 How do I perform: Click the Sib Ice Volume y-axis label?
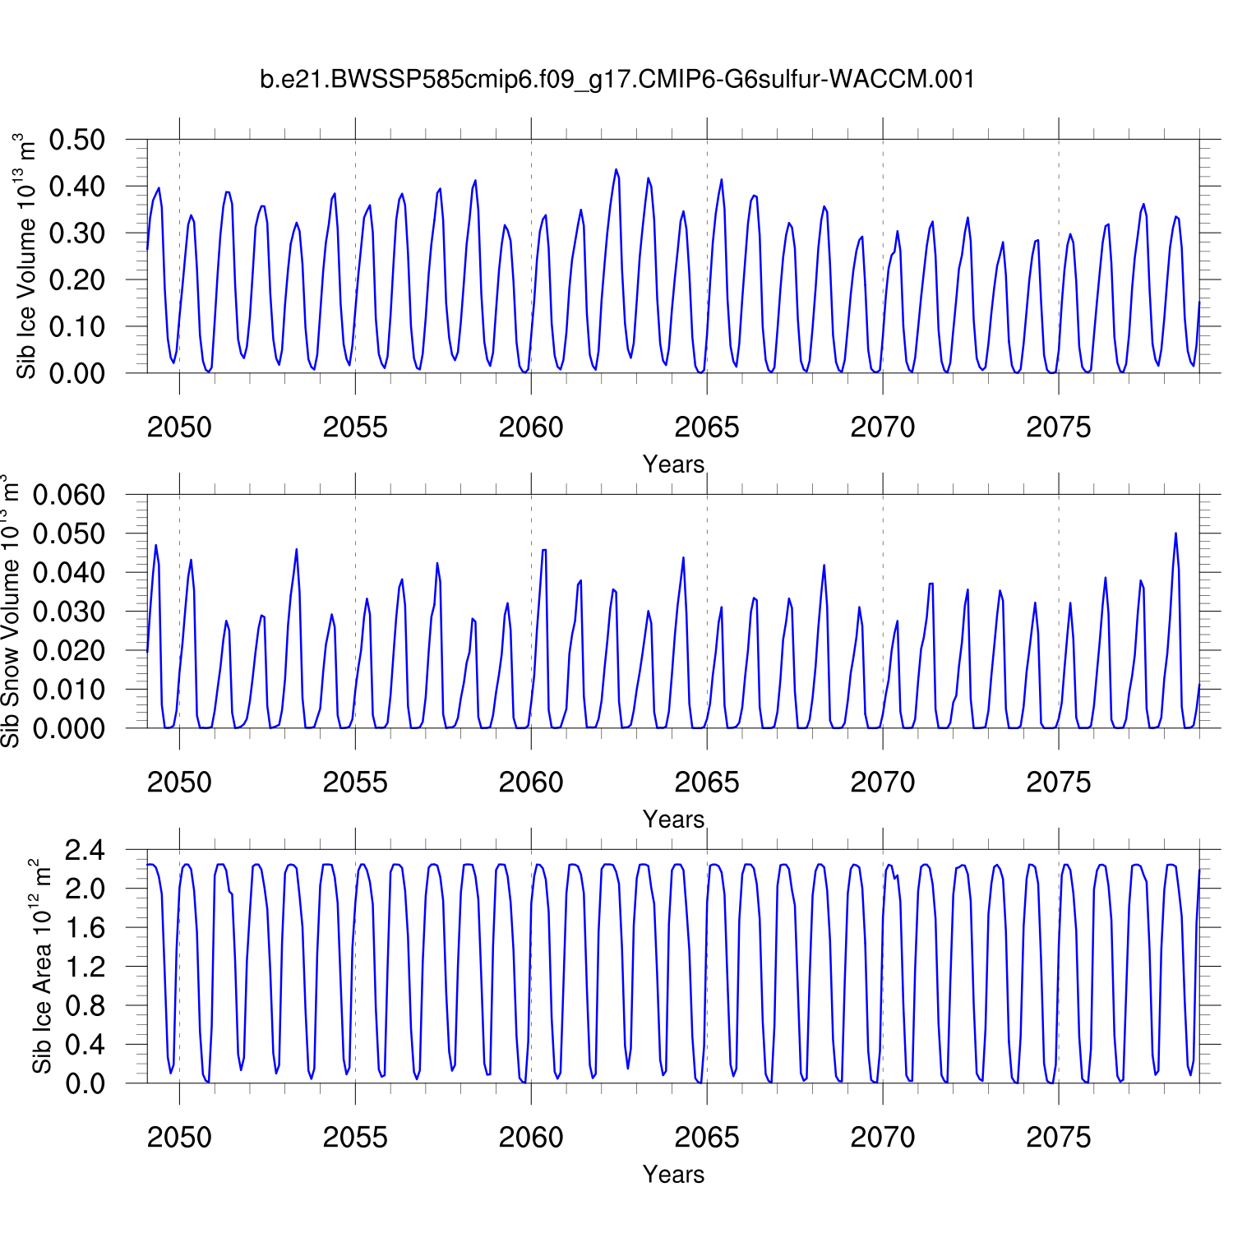[x=26, y=256]
